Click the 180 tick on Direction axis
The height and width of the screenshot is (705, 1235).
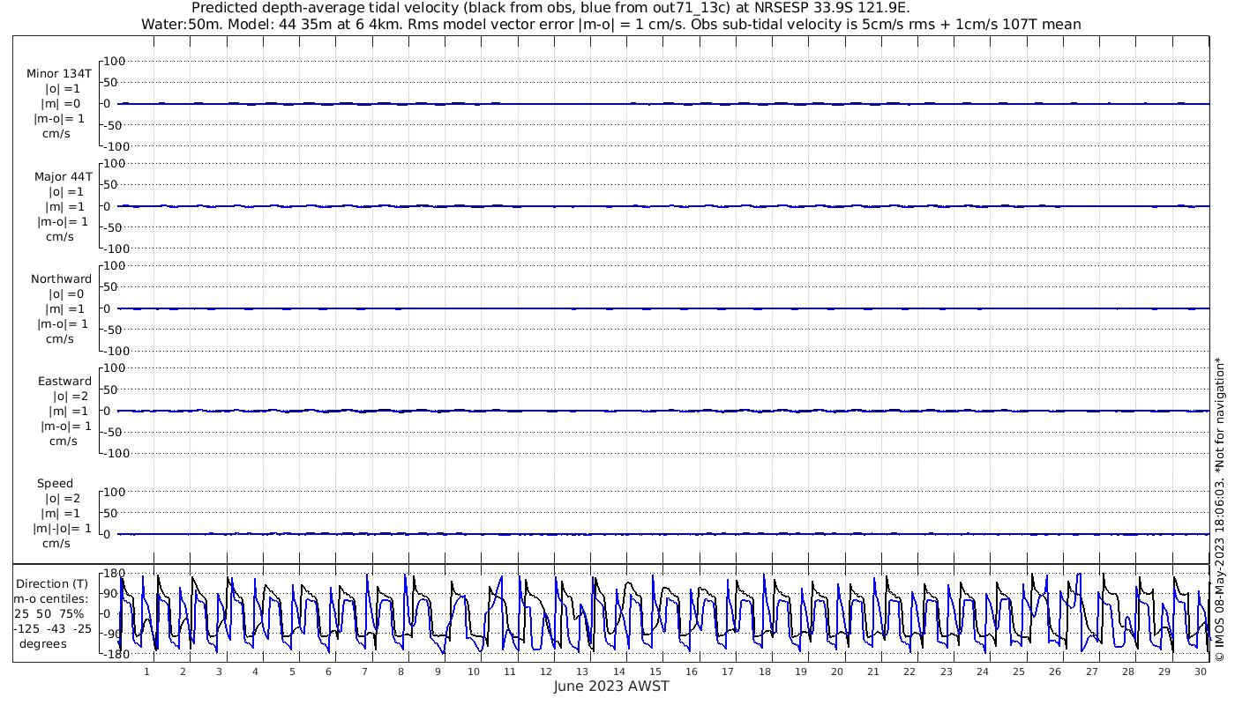coord(113,573)
